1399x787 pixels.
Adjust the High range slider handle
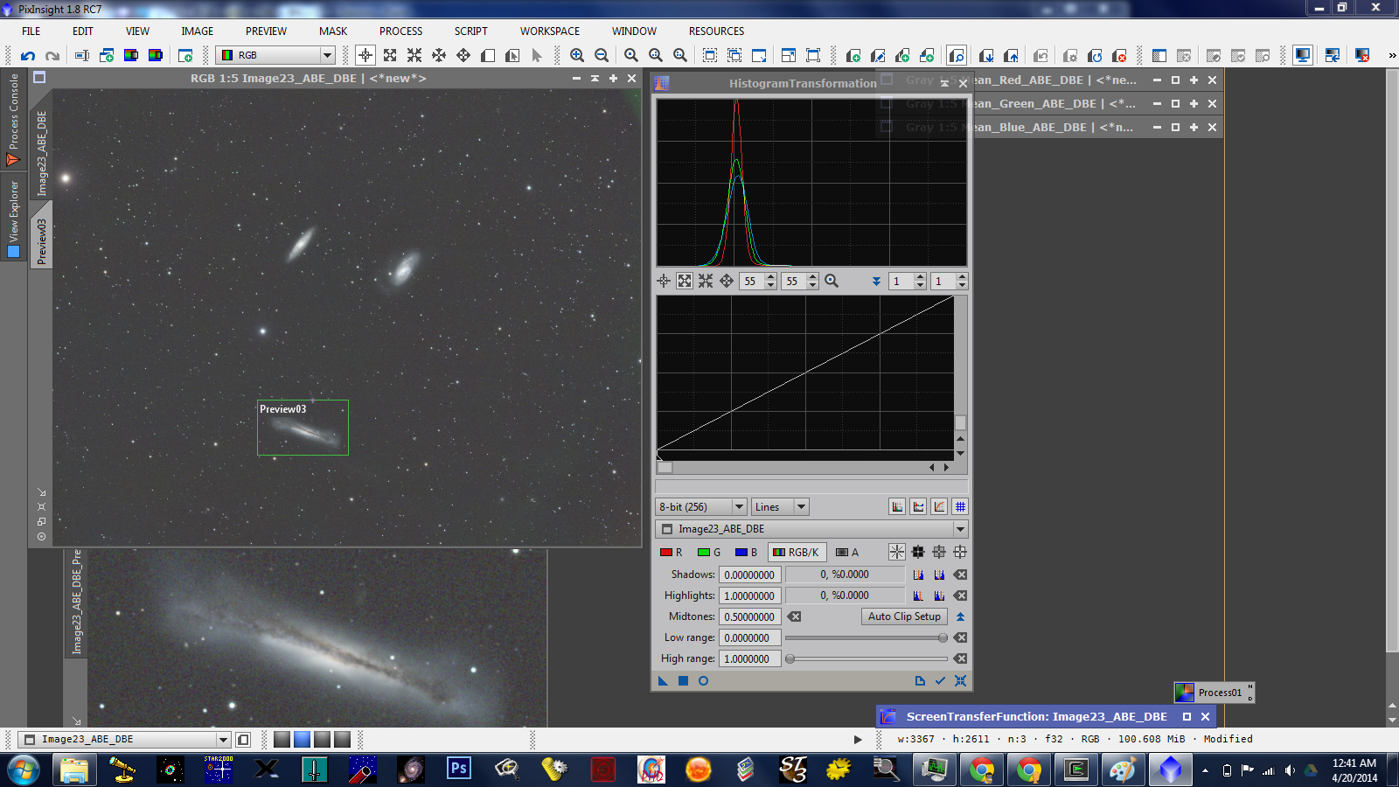(x=790, y=658)
